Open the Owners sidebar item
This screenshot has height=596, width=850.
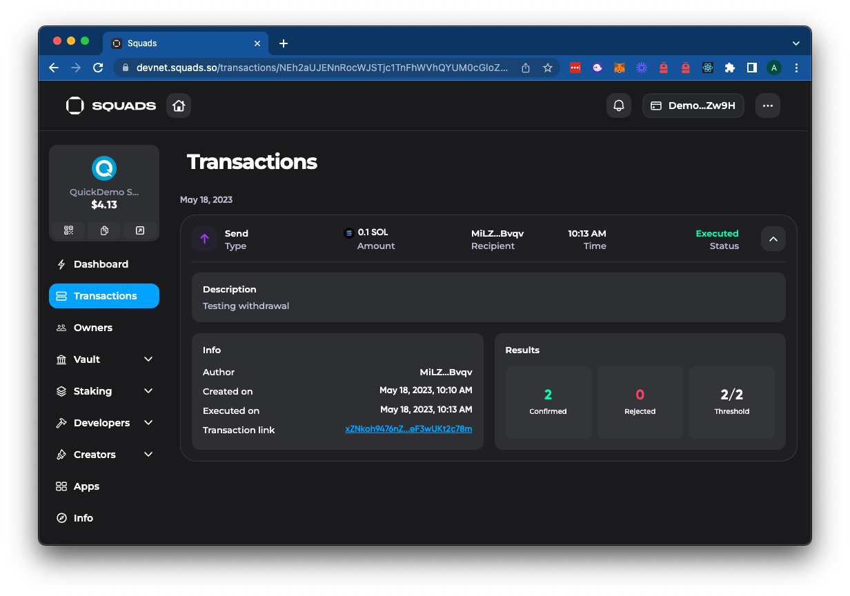(104, 328)
